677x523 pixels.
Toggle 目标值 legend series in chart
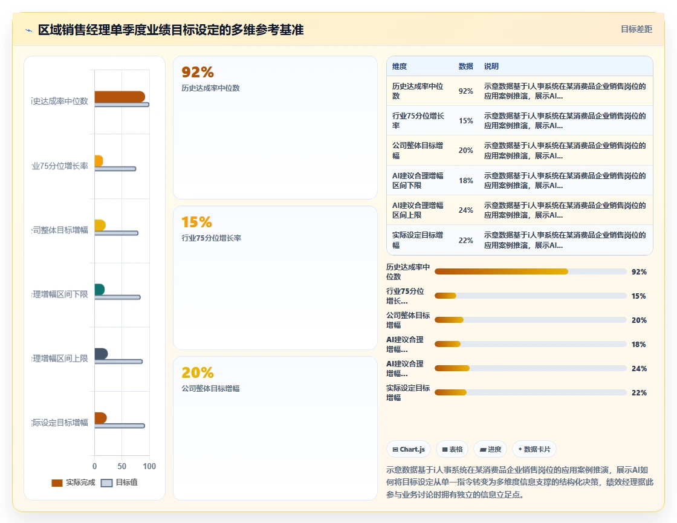(119, 482)
